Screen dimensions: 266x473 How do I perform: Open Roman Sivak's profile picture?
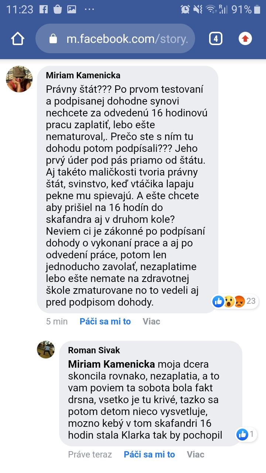point(46,350)
